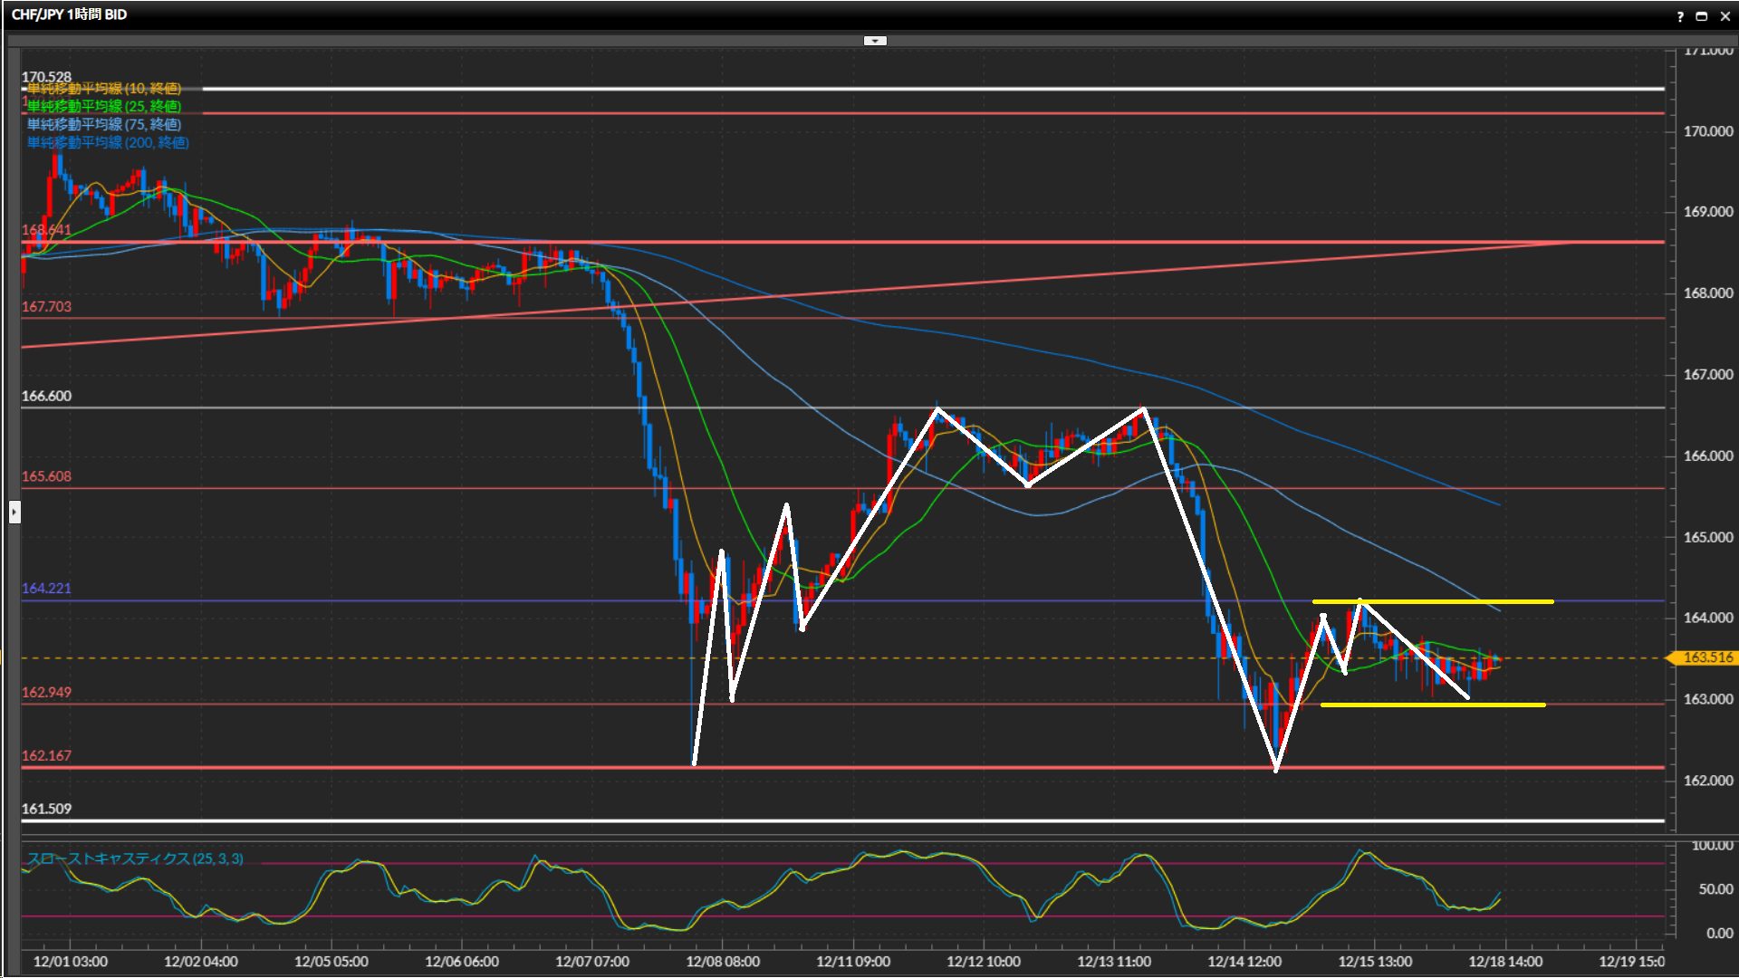
Task: Click the 10-period simple moving average label
Action: click(103, 89)
